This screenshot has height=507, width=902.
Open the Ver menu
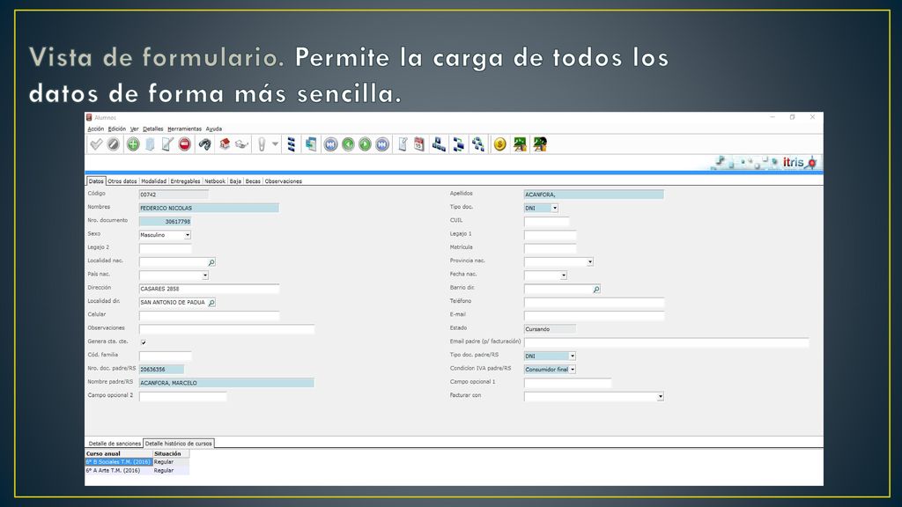coord(134,129)
